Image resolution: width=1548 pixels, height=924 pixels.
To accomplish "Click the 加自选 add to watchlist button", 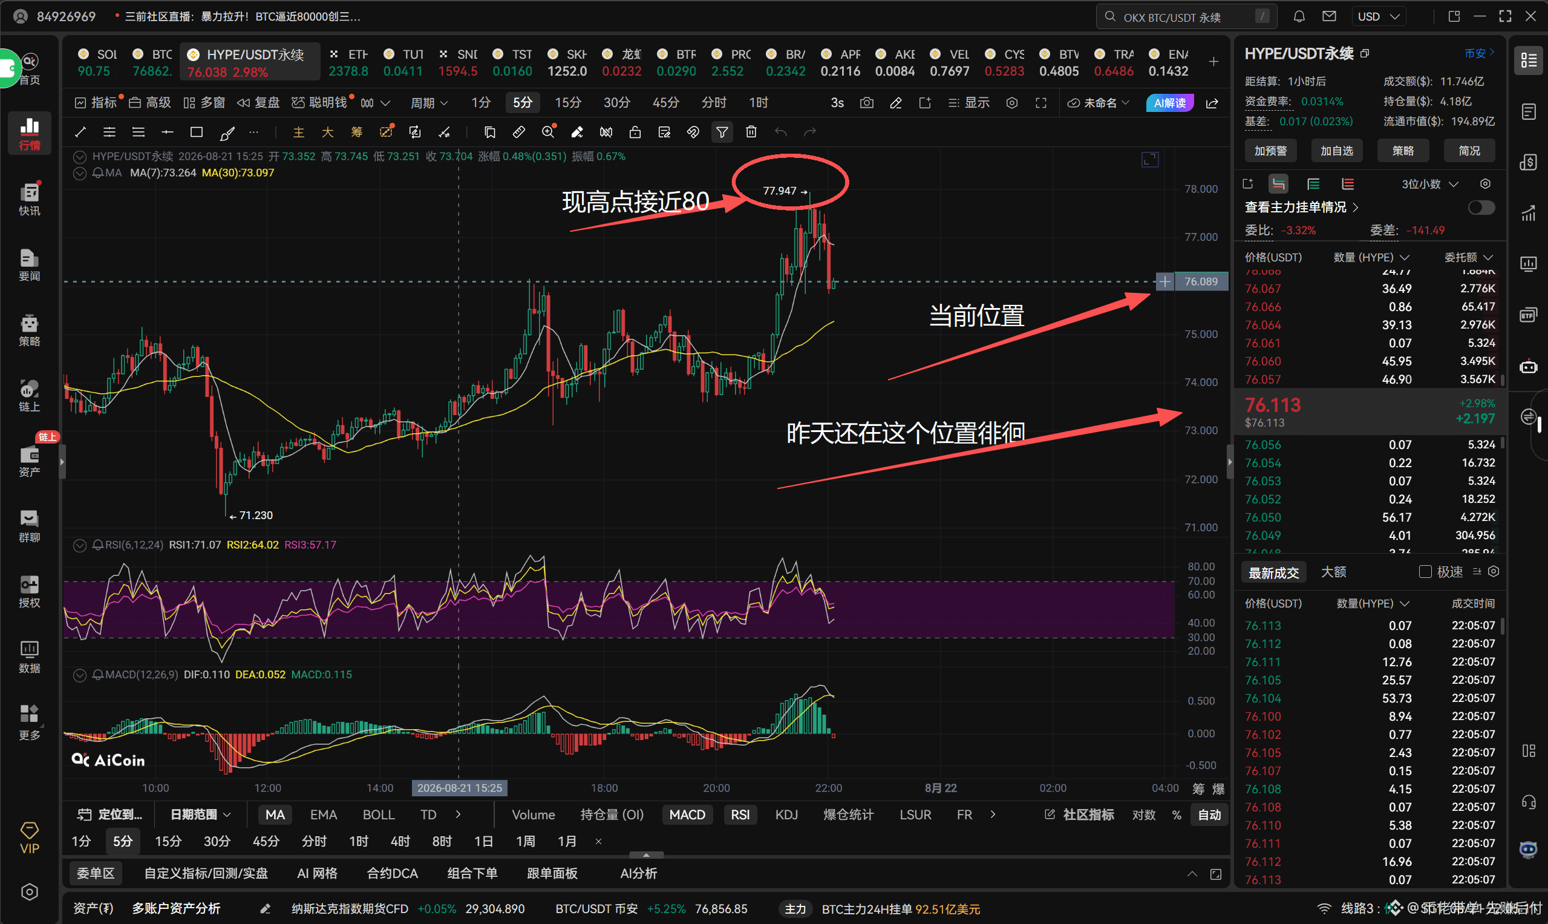I will [1336, 151].
